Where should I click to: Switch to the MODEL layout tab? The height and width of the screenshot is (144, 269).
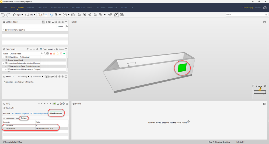[31, 8]
